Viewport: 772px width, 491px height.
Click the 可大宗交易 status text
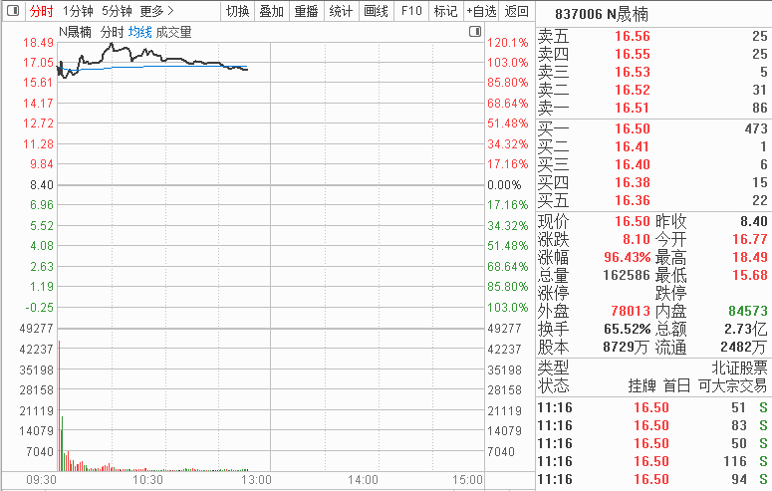click(x=732, y=385)
